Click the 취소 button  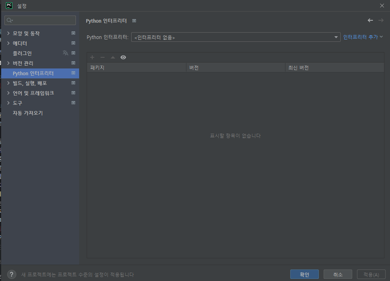[x=338, y=274]
